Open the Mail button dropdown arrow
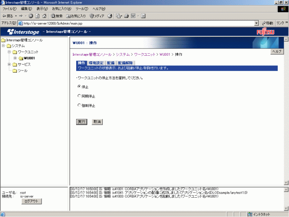 click(x=121, y=16)
